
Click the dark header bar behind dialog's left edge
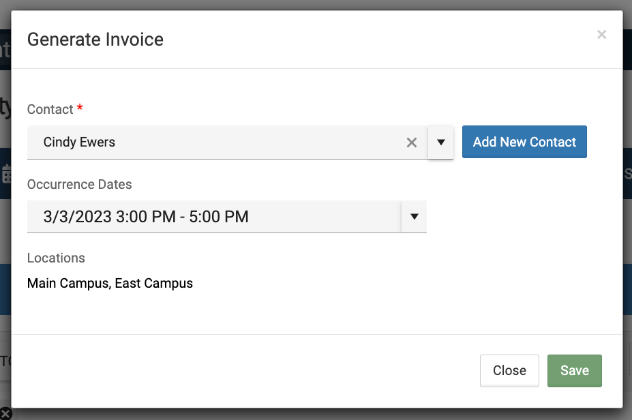click(x=5, y=50)
